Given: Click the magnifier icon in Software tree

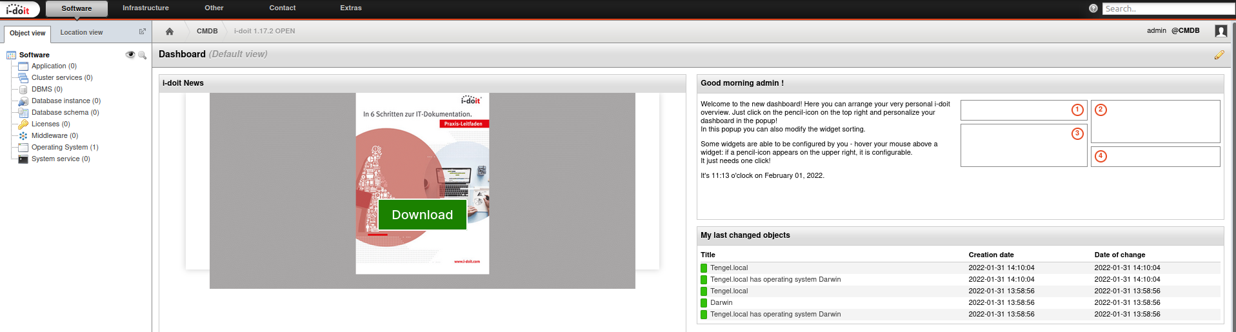Looking at the screenshot, I should [x=143, y=55].
